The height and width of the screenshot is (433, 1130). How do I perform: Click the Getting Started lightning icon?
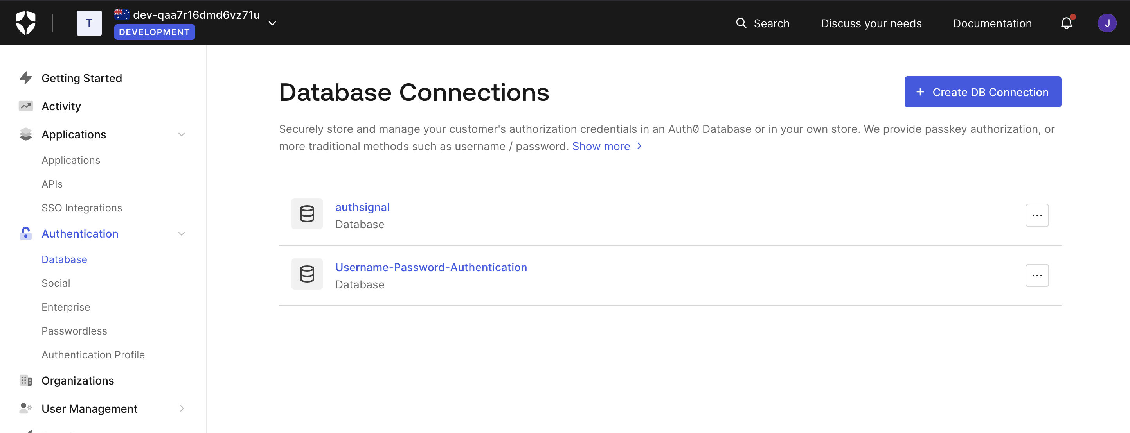(26, 78)
